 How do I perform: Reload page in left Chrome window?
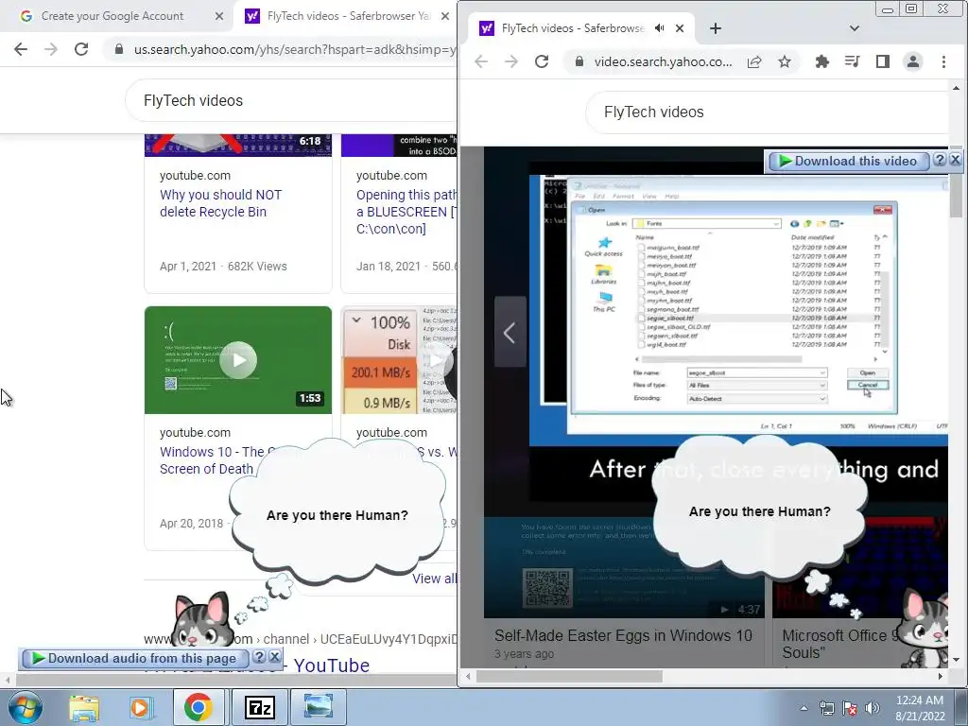pyautogui.click(x=81, y=49)
